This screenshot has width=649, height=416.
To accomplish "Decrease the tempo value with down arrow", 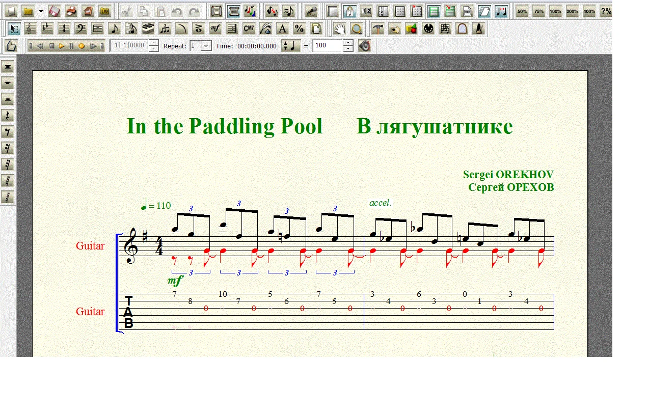I will click(348, 49).
